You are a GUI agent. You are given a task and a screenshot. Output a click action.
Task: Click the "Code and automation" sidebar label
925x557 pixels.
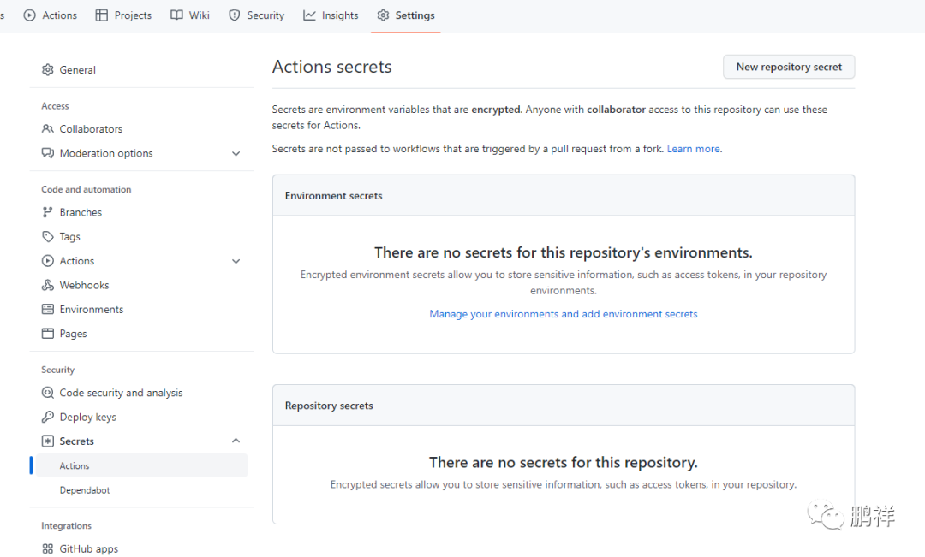(87, 189)
